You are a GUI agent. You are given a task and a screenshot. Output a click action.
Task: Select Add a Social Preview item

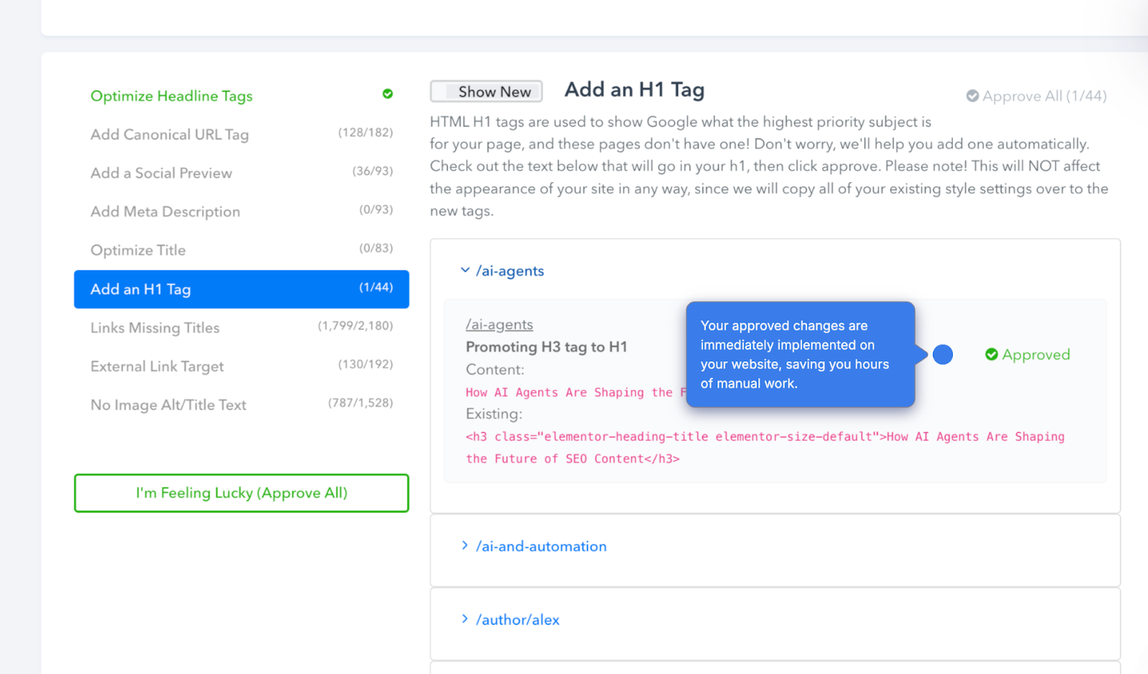coord(241,173)
